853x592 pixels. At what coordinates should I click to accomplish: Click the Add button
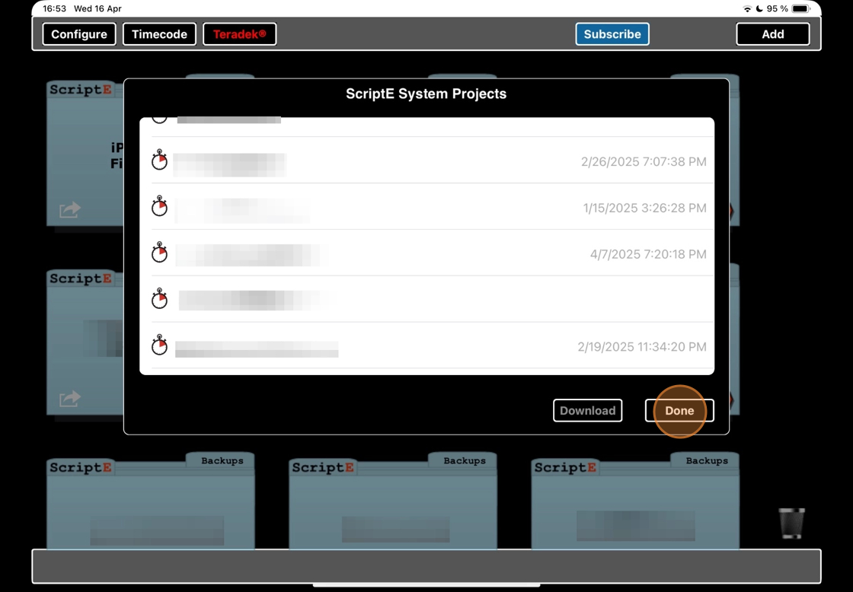tap(773, 34)
